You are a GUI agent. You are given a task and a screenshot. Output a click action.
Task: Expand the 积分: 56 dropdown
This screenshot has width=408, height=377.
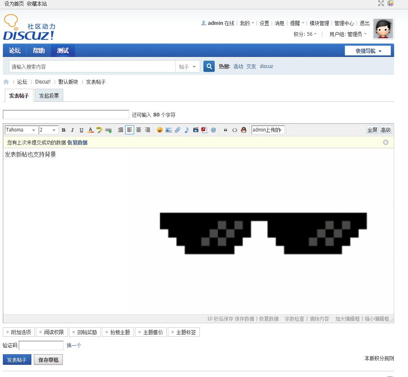pos(305,34)
